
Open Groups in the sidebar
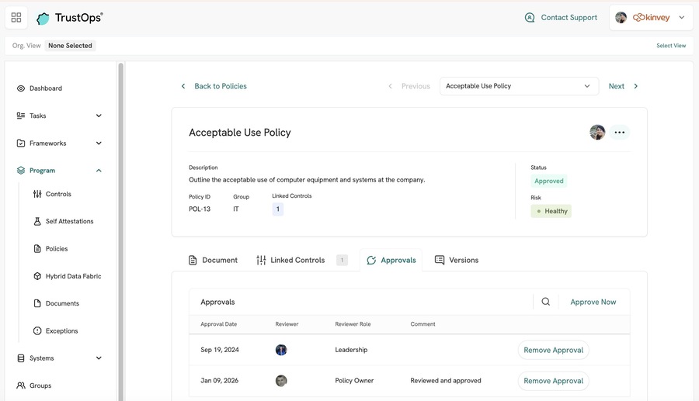(x=40, y=385)
